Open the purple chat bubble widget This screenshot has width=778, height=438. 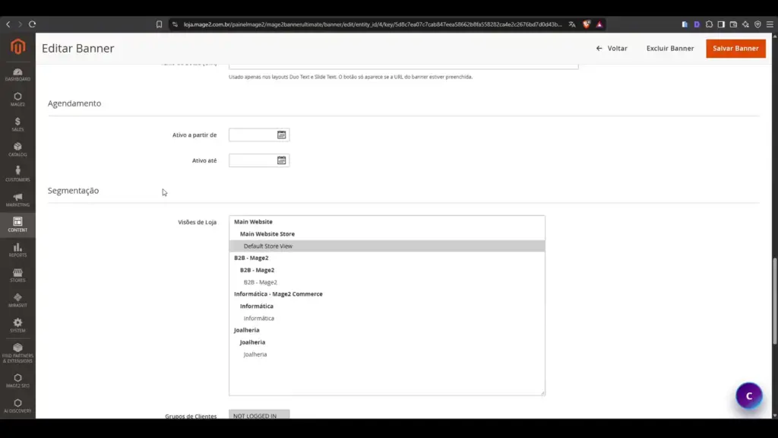[x=748, y=395]
